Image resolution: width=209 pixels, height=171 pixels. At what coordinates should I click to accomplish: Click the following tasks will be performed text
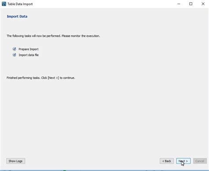pos(34,36)
